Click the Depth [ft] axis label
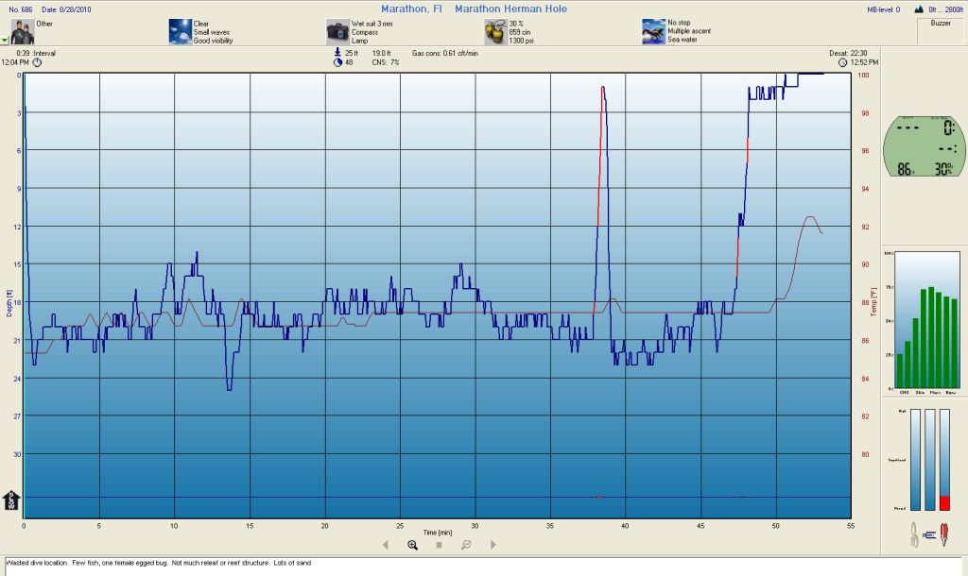The width and height of the screenshot is (968, 576). (x=9, y=303)
